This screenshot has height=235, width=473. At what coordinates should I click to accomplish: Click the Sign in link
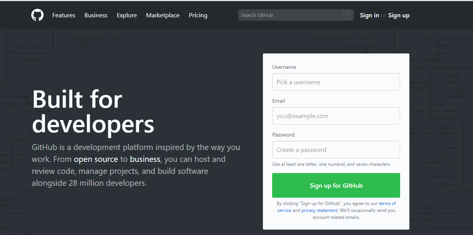[x=369, y=15]
